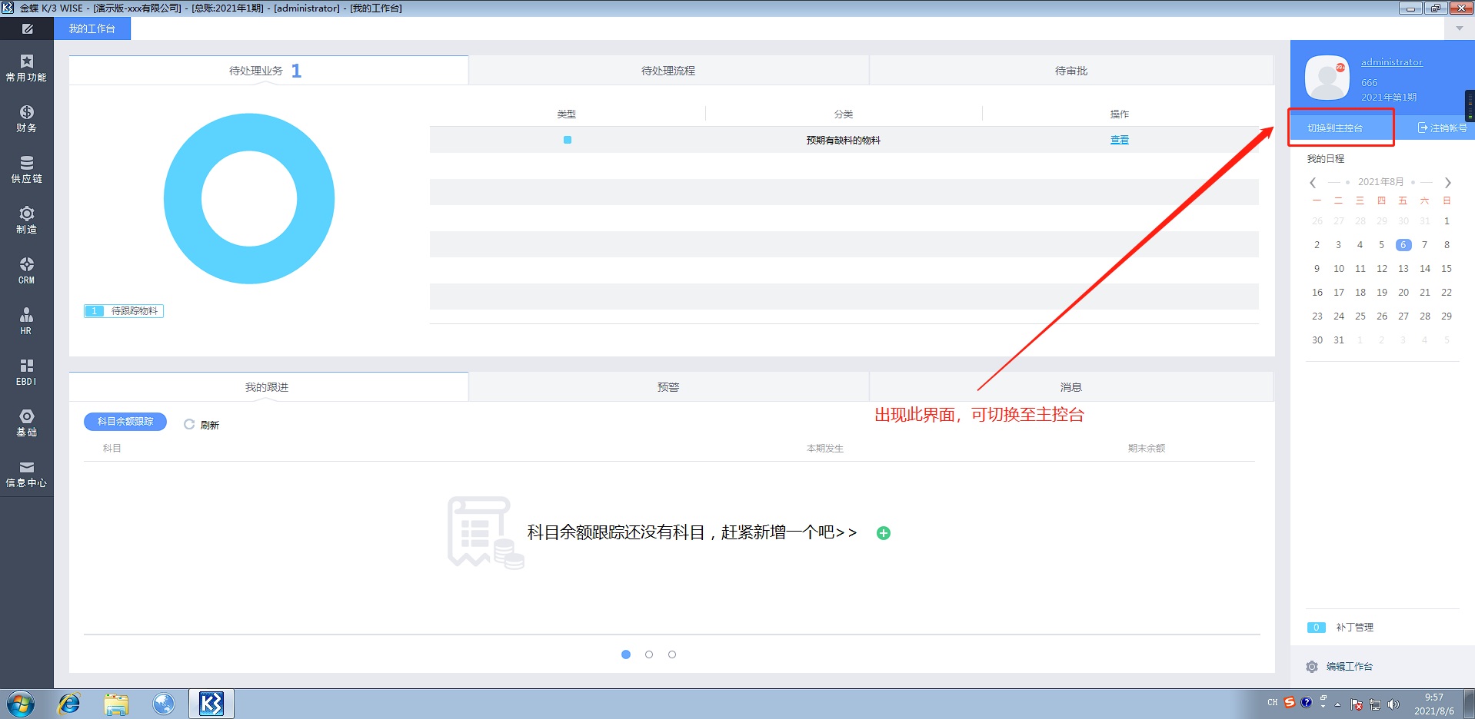This screenshot has width=1475, height=719.
Task: Open 常用功能 in the left sidebar
Action: [x=26, y=68]
